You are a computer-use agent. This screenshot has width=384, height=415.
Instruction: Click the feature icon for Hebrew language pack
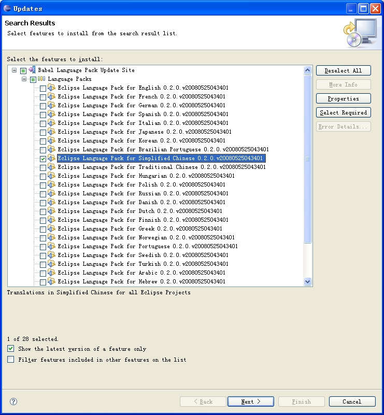point(52,281)
